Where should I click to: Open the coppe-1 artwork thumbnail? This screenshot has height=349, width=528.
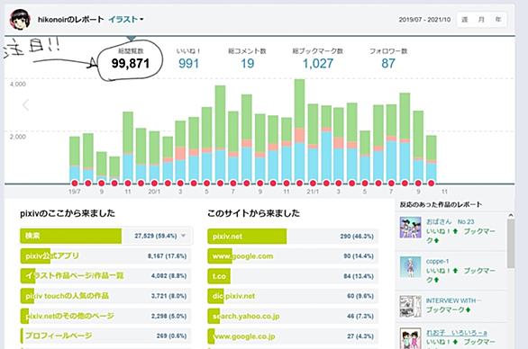pos(411,266)
